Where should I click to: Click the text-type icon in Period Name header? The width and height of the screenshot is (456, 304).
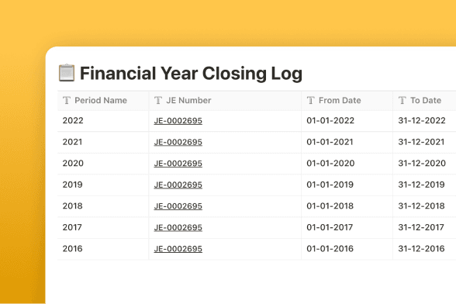coord(67,100)
